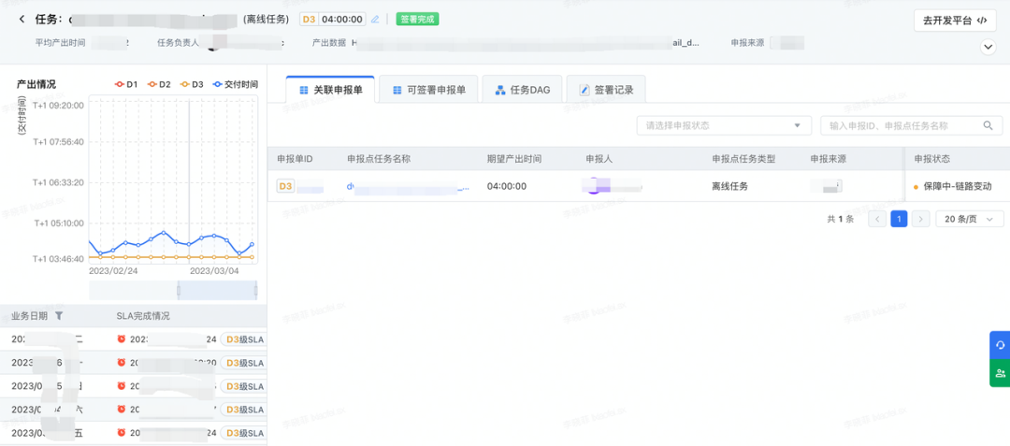1010x446 pixels.
Task: Switch to the 可签署申报单 tab
Action: [428, 90]
